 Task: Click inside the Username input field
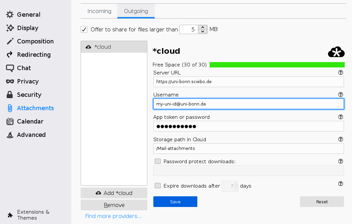248,104
